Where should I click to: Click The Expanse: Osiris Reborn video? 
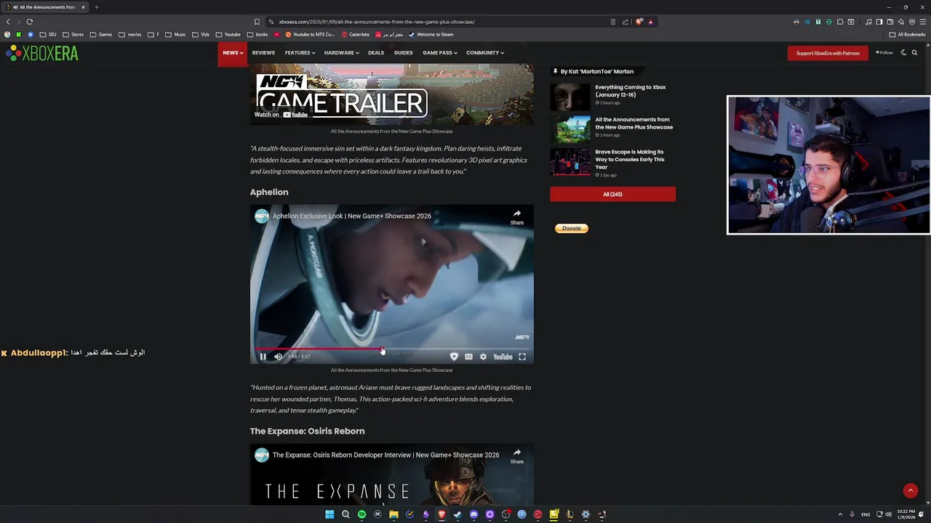pyautogui.click(x=391, y=475)
